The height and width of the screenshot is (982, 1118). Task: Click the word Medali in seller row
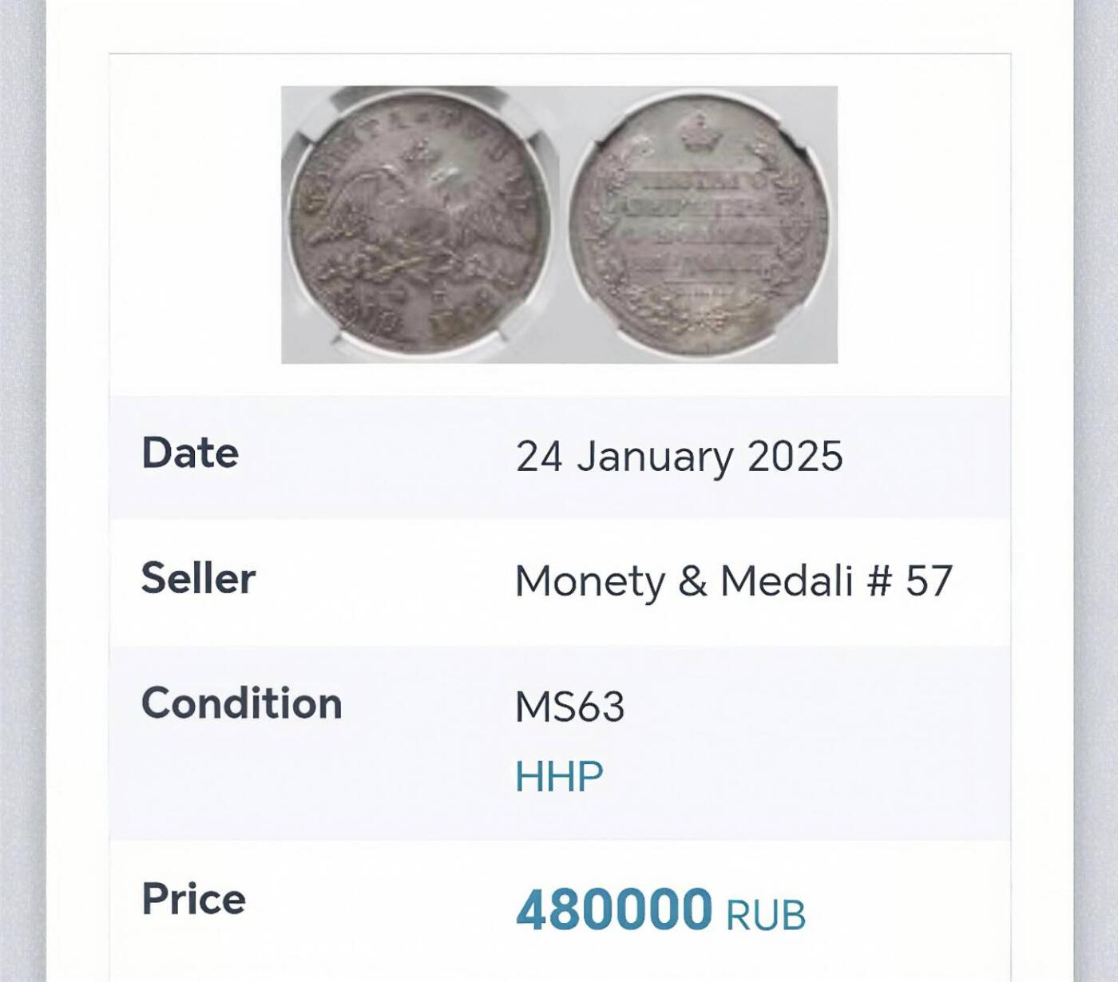787,580
